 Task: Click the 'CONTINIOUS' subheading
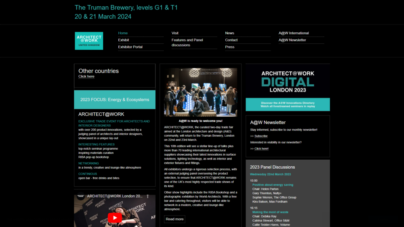pos(88,174)
